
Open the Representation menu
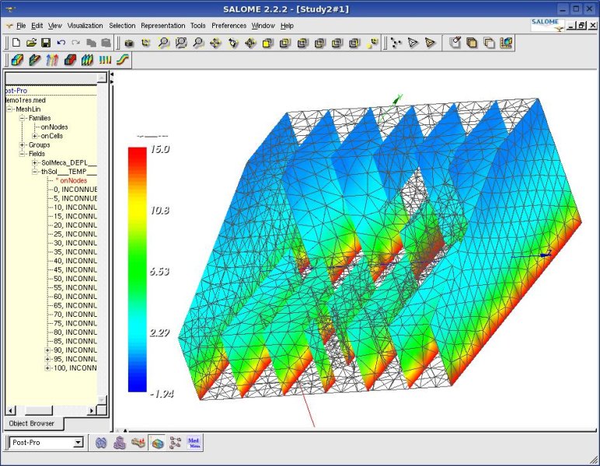[x=163, y=26]
